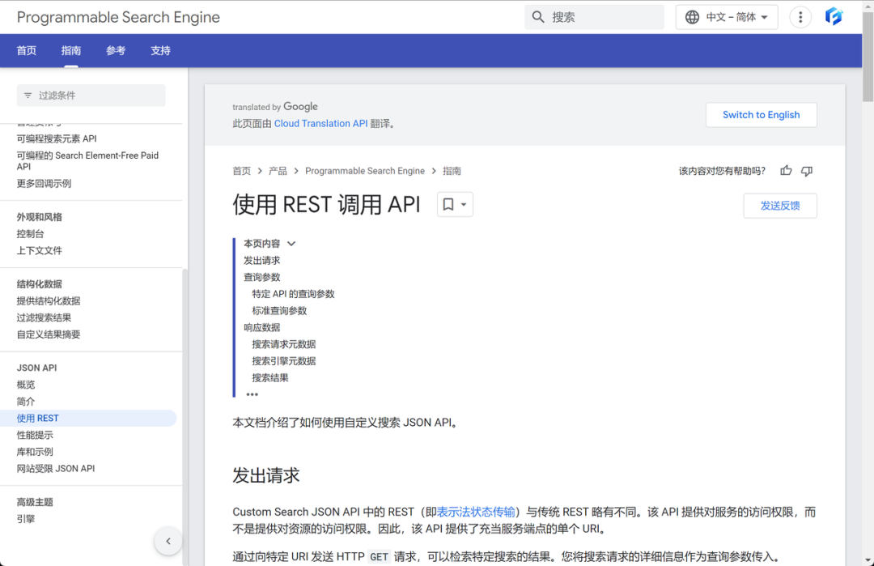Jump to 发出请求 in table of contents
The height and width of the screenshot is (566, 874).
261,261
